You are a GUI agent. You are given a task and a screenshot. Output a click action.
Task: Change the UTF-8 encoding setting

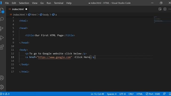click(122, 94)
